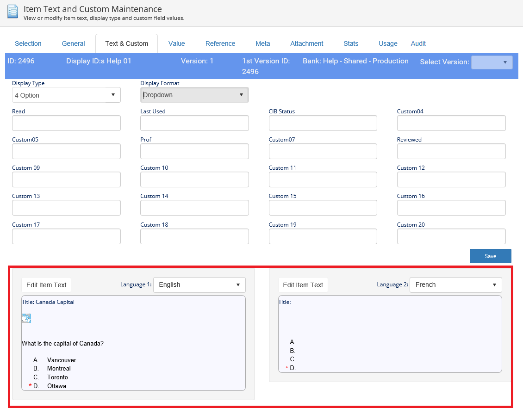Click the image thumbnail in English item text
The height and width of the screenshot is (408, 523).
tap(26, 318)
